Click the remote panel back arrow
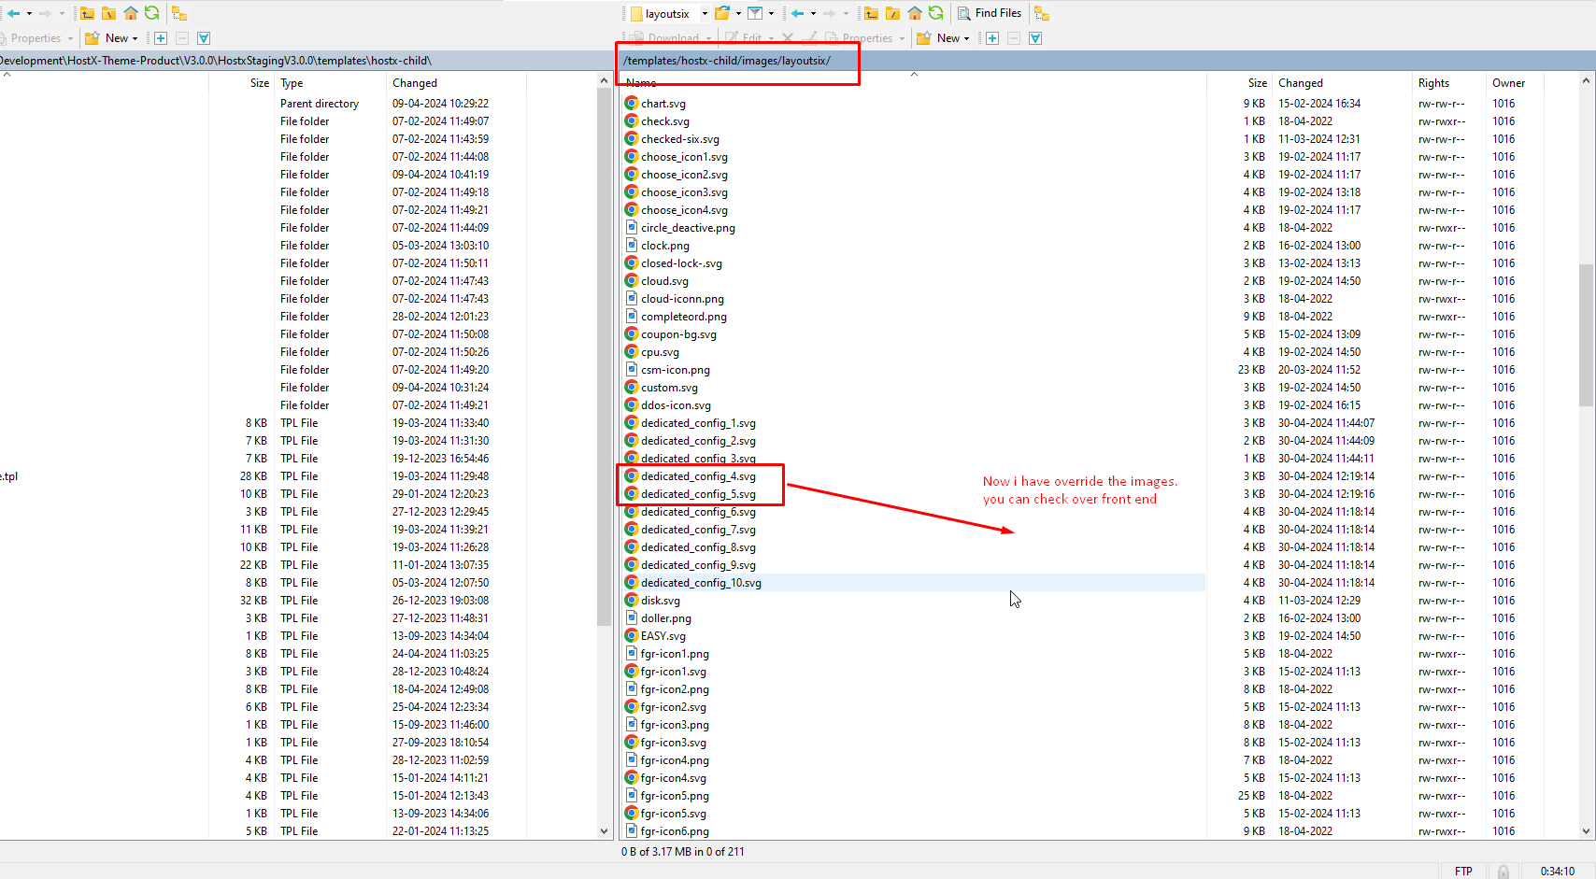The width and height of the screenshot is (1596, 879). (797, 13)
